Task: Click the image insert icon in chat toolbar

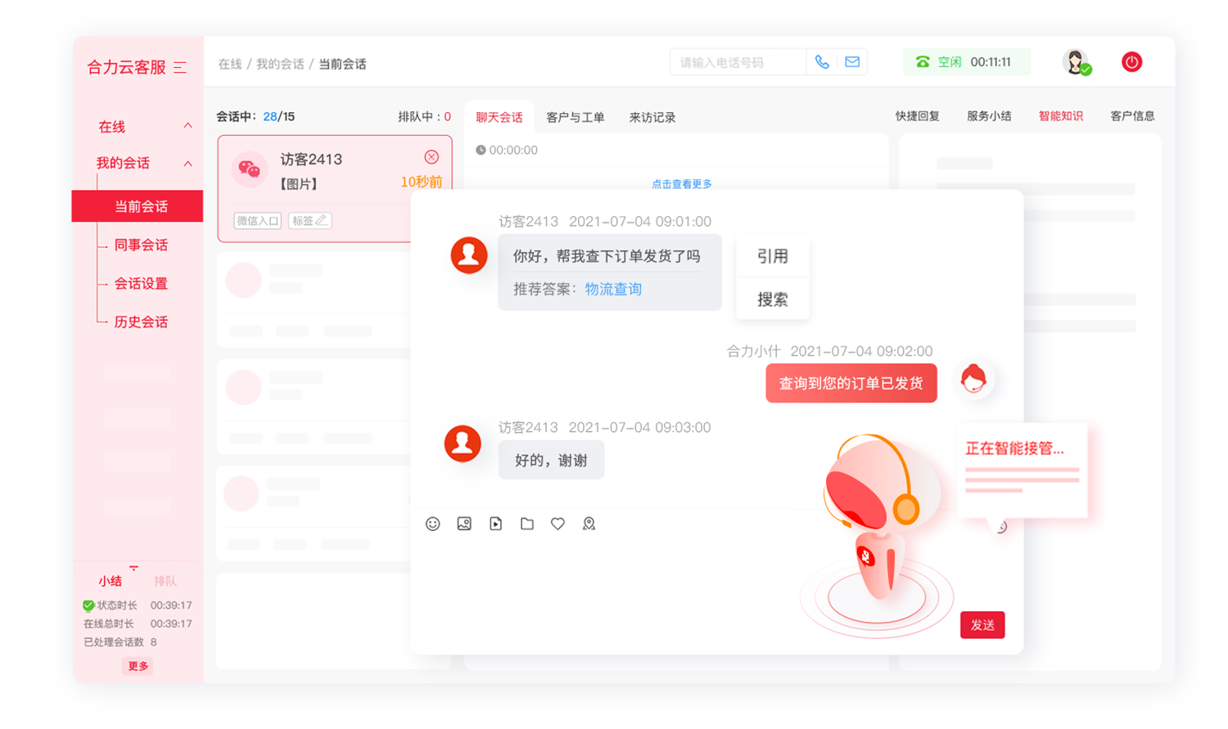Action: pyautogui.click(x=464, y=524)
